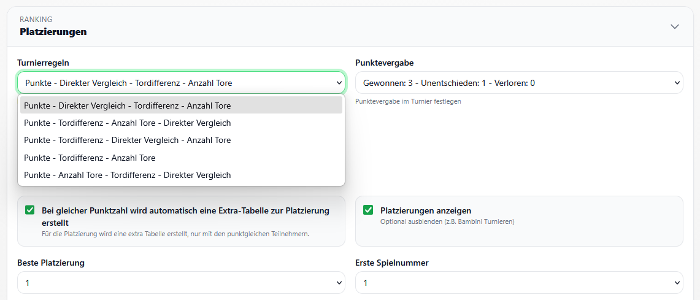Click the 'Optional ausblenden (z.B. Bambini Turnieren)' hint text
Image resolution: width=700 pixels, height=300 pixels.
(x=447, y=221)
